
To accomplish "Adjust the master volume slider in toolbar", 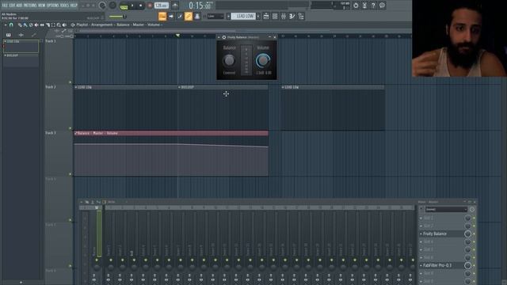I will tap(117, 17).
